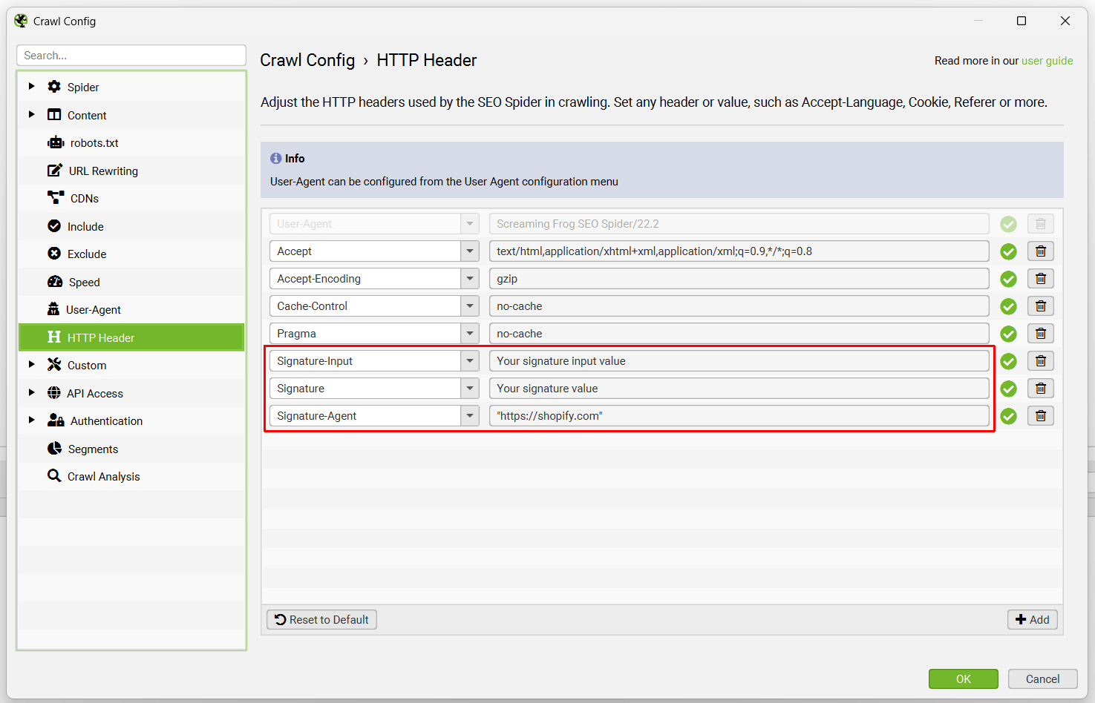
Task: Expand the Authentication section arrow
Action: coord(31,420)
